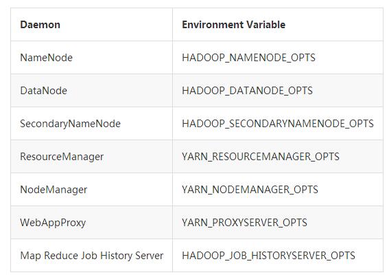Click the DataNode row label
This screenshot has width=389, height=277.
[43, 91]
